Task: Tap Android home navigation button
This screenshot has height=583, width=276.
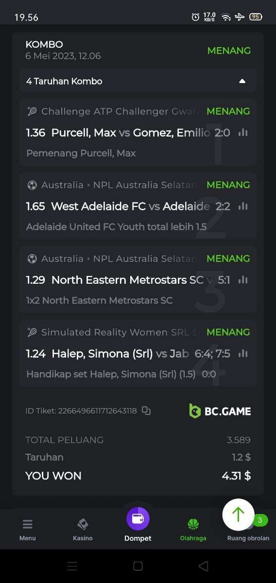Action: click(138, 566)
